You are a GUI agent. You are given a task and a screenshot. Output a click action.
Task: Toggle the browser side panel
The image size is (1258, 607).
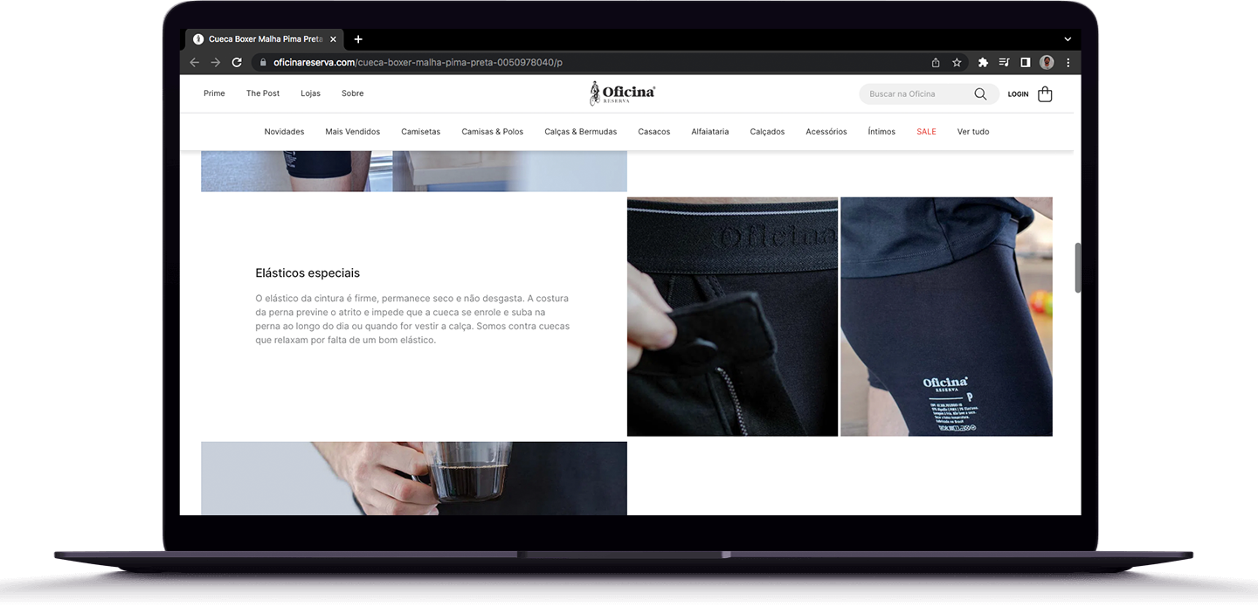pos(1026,63)
